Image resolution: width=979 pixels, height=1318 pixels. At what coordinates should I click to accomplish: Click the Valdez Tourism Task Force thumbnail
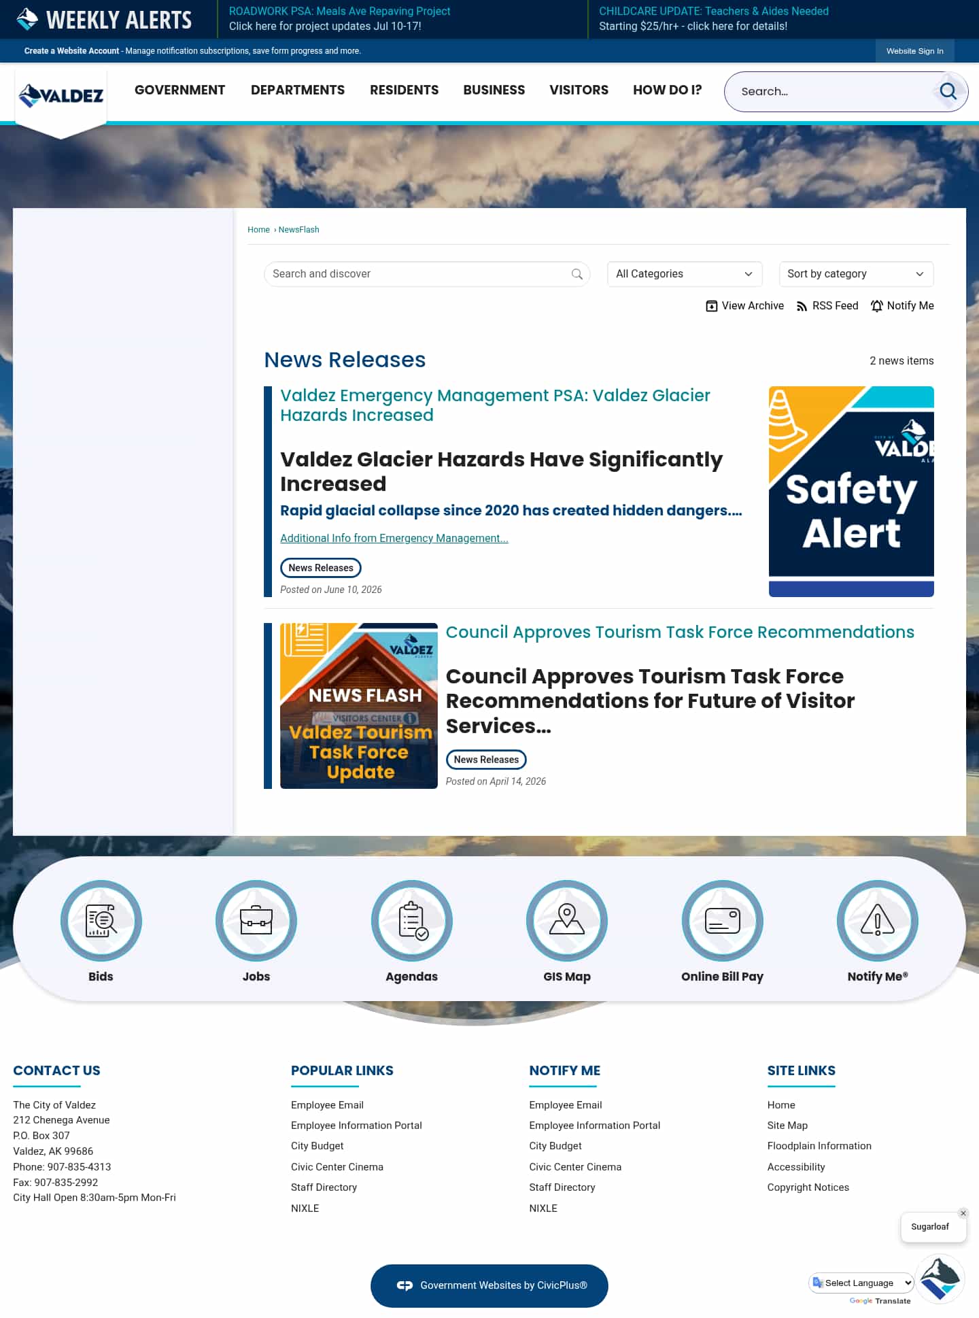click(359, 706)
